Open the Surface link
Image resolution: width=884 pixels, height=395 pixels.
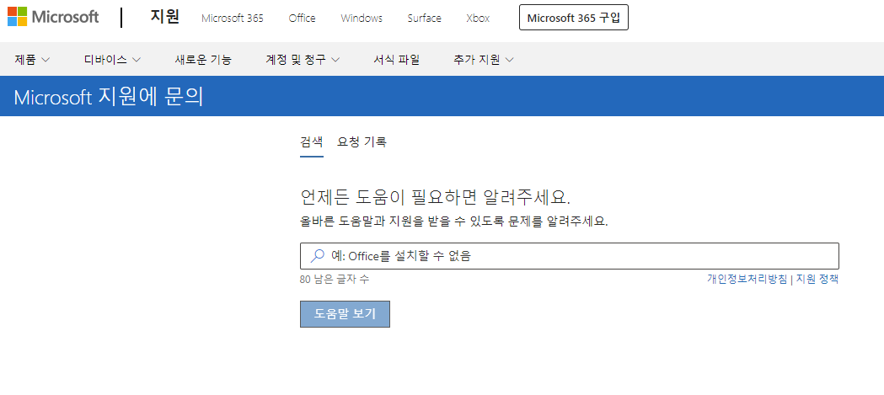pos(424,18)
